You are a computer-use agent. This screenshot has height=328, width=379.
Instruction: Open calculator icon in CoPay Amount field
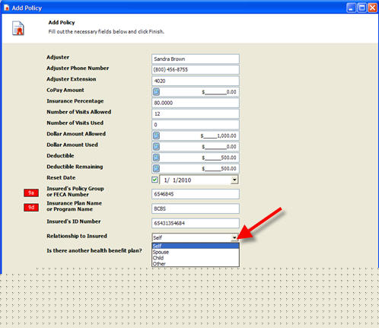coord(156,91)
